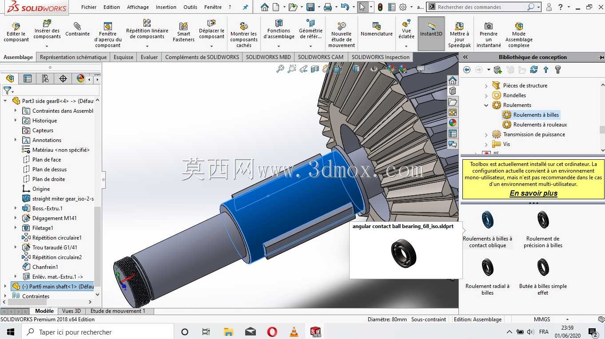
Task: Expand Transmission de puissance folder
Action: 486,134
